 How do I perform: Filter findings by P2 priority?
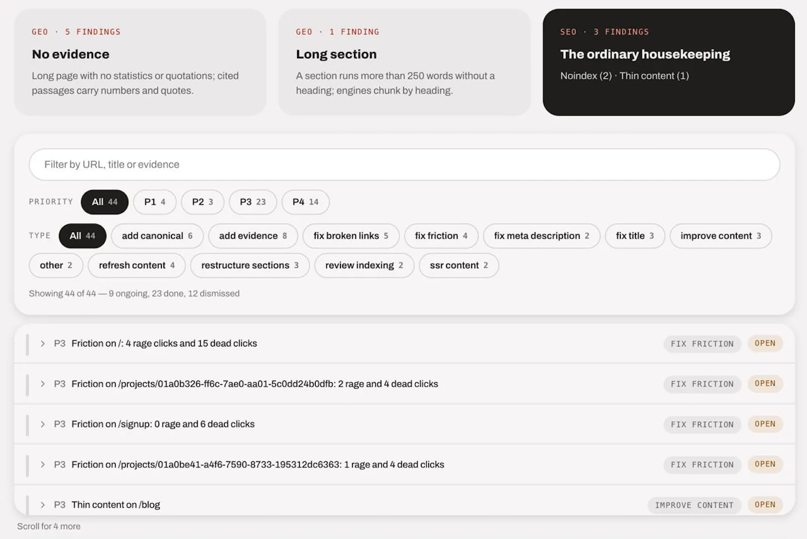tap(203, 202)
